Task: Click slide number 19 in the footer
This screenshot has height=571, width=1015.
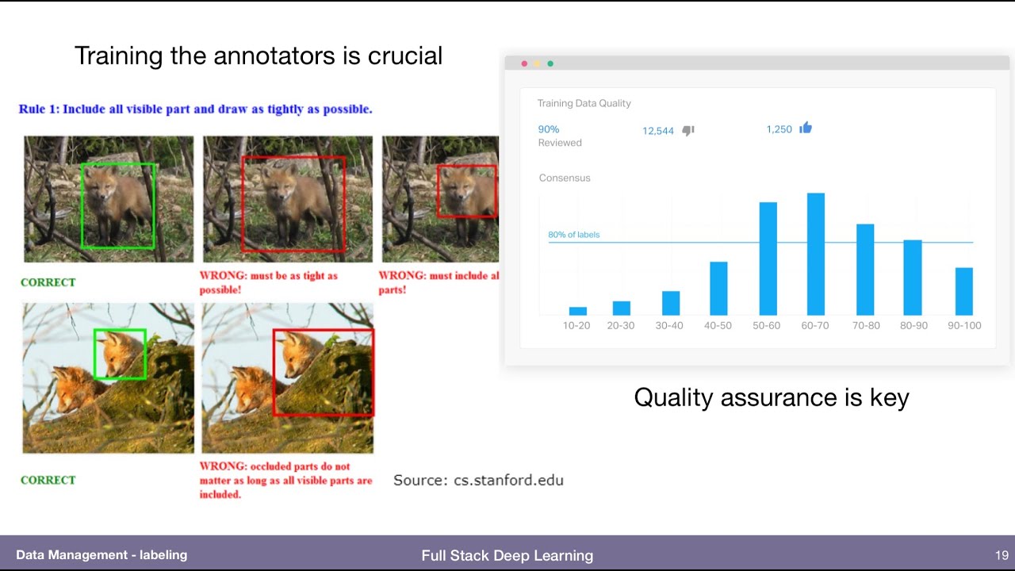Action: point(1002,555)
